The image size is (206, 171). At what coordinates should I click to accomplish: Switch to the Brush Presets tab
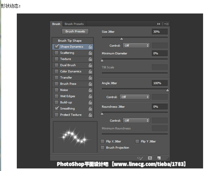(74, 24)
